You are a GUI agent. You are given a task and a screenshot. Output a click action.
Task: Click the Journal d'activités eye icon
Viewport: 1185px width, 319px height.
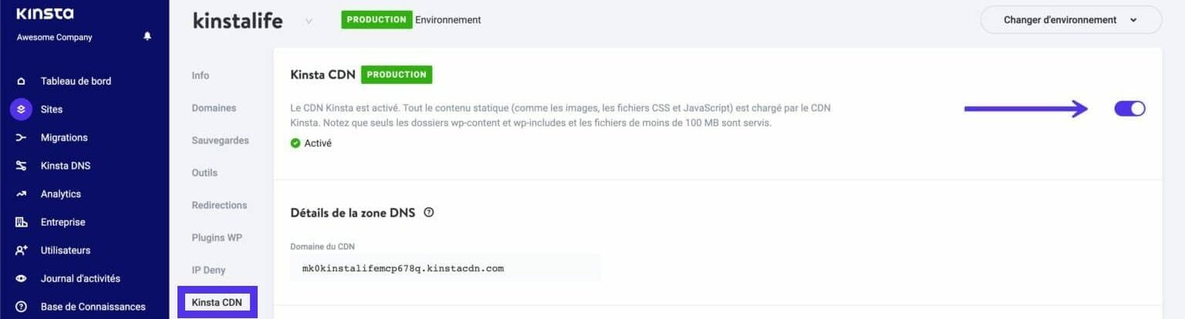pyautogui.click(x=21, y=279)
